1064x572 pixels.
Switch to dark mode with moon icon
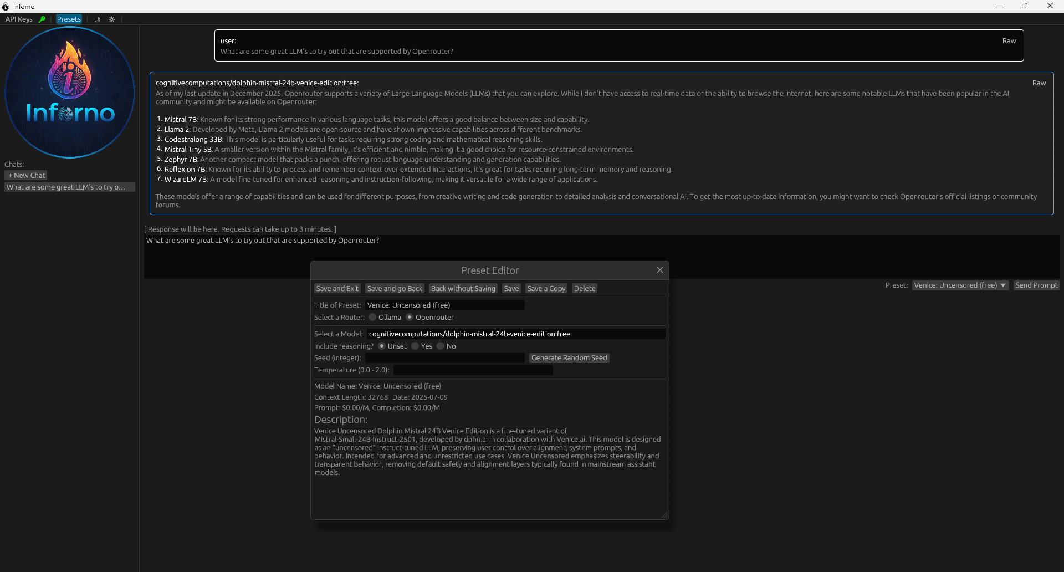[x=98, y=19]
